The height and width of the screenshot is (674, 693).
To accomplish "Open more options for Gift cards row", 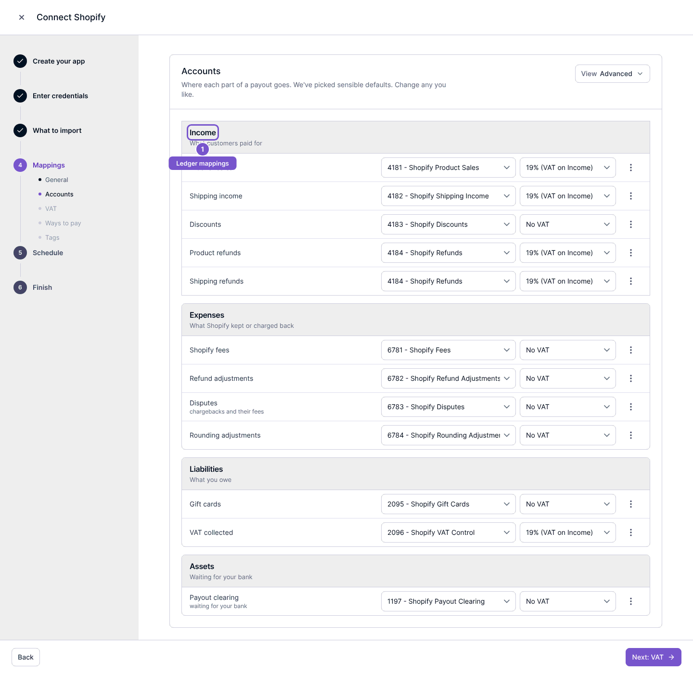I will [x=631, y=504].
